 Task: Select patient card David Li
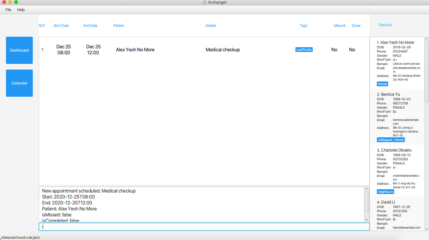coord(397,214)
